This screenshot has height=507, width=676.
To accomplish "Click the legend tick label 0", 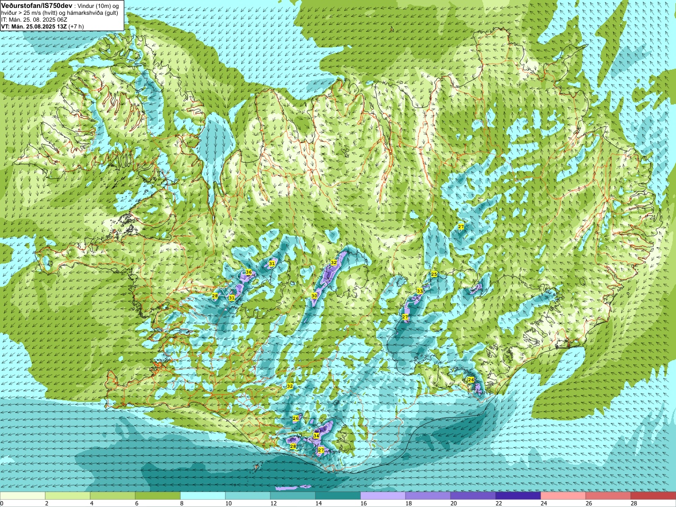I will click(2, 503).
